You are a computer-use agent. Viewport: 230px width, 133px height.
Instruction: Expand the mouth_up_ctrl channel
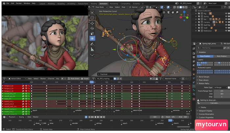(x=3, y=96)
